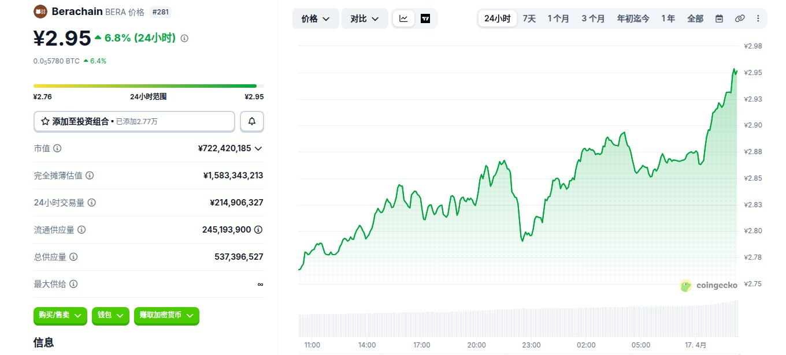Click the bell price alert icon
Viewport: 786px width, 355px height.
pyautogui.click(x=252, y=122)
